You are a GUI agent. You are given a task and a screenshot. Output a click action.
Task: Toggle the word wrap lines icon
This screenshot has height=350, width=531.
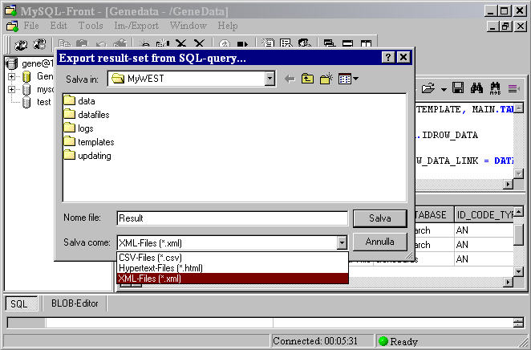pos(513,89)
